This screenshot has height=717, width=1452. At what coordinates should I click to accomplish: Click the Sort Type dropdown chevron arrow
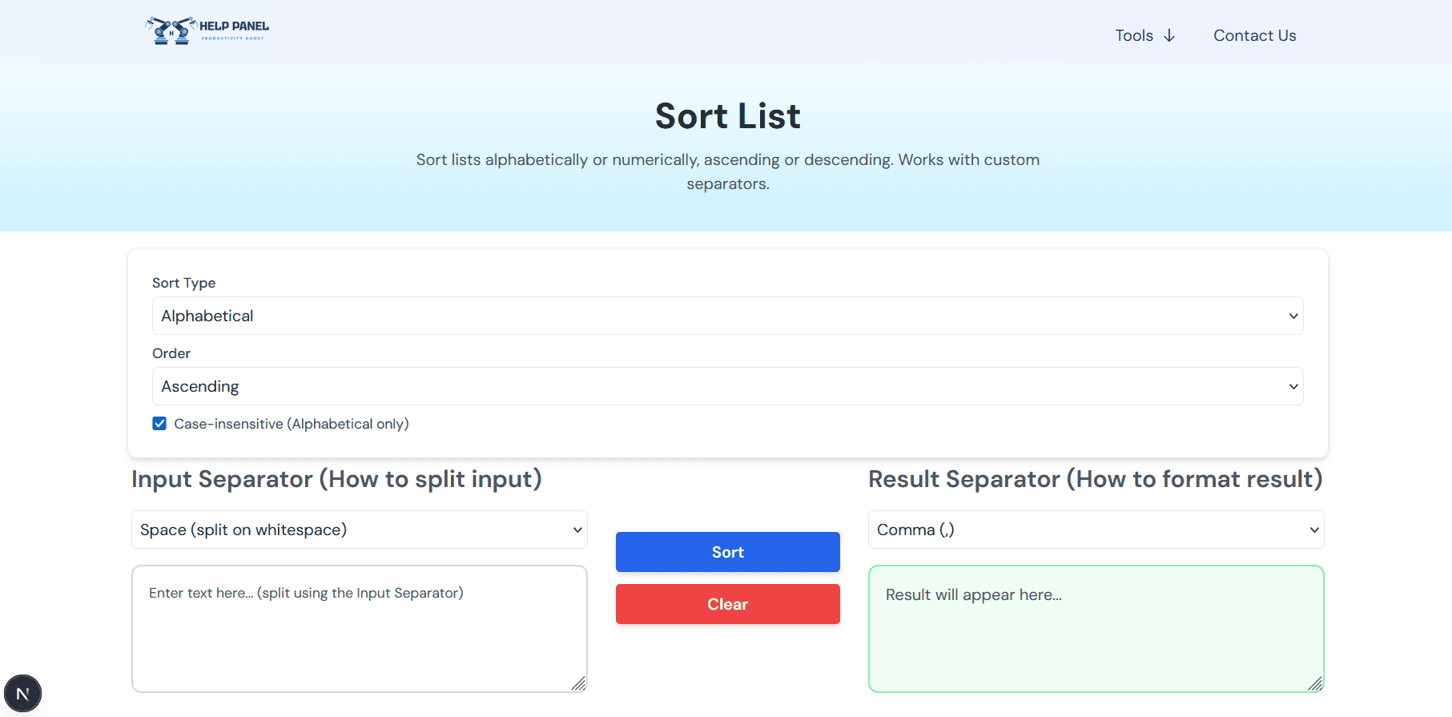coord(1293,316)
